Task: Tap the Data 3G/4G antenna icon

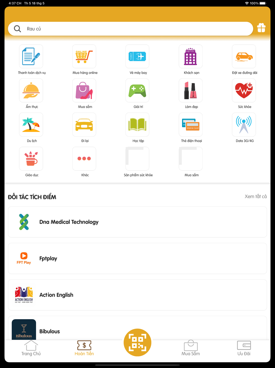Action: (244, 124)
